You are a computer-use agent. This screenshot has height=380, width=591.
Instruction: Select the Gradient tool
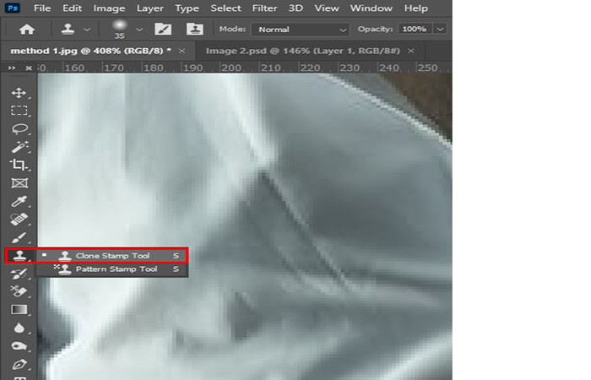coord(19,310)
